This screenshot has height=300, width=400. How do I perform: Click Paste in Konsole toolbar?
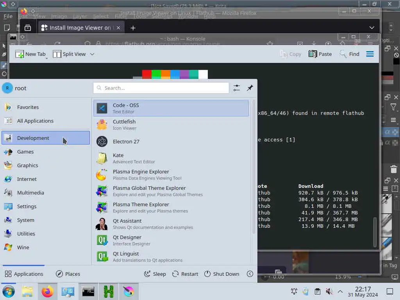320,54
